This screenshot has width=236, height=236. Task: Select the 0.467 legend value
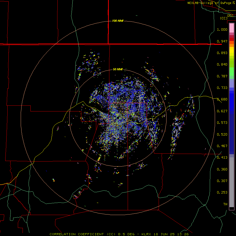pos(222,146)
